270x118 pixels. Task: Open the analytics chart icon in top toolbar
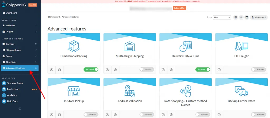coord(241,17)
